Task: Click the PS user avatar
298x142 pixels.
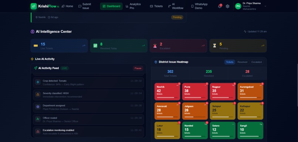Action: click(x=238, y=6)
